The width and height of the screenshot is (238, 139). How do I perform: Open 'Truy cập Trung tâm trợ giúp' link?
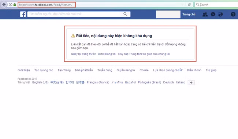point(144,54)
